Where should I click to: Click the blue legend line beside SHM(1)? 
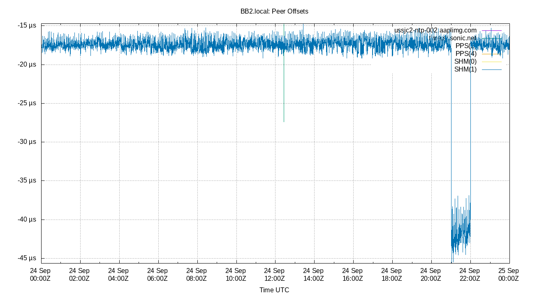click(x=491, y=69)
